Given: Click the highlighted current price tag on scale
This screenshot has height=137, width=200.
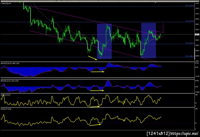Looking at the screenshot, I should point(197,35).
